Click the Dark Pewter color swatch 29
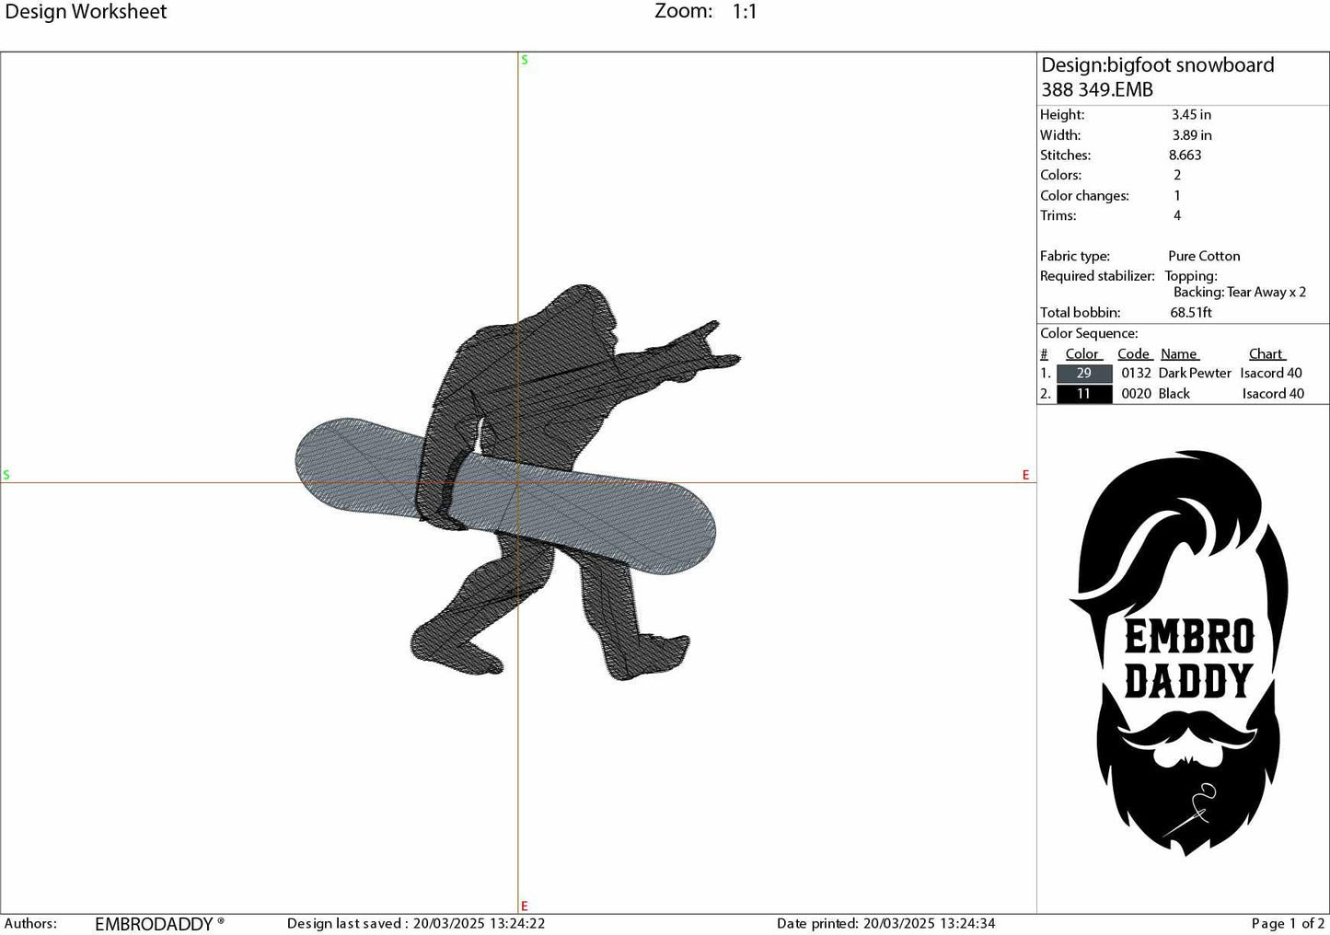Image resolution: width=1330 pixels, height=935 pixels. tap(1083, 374)
